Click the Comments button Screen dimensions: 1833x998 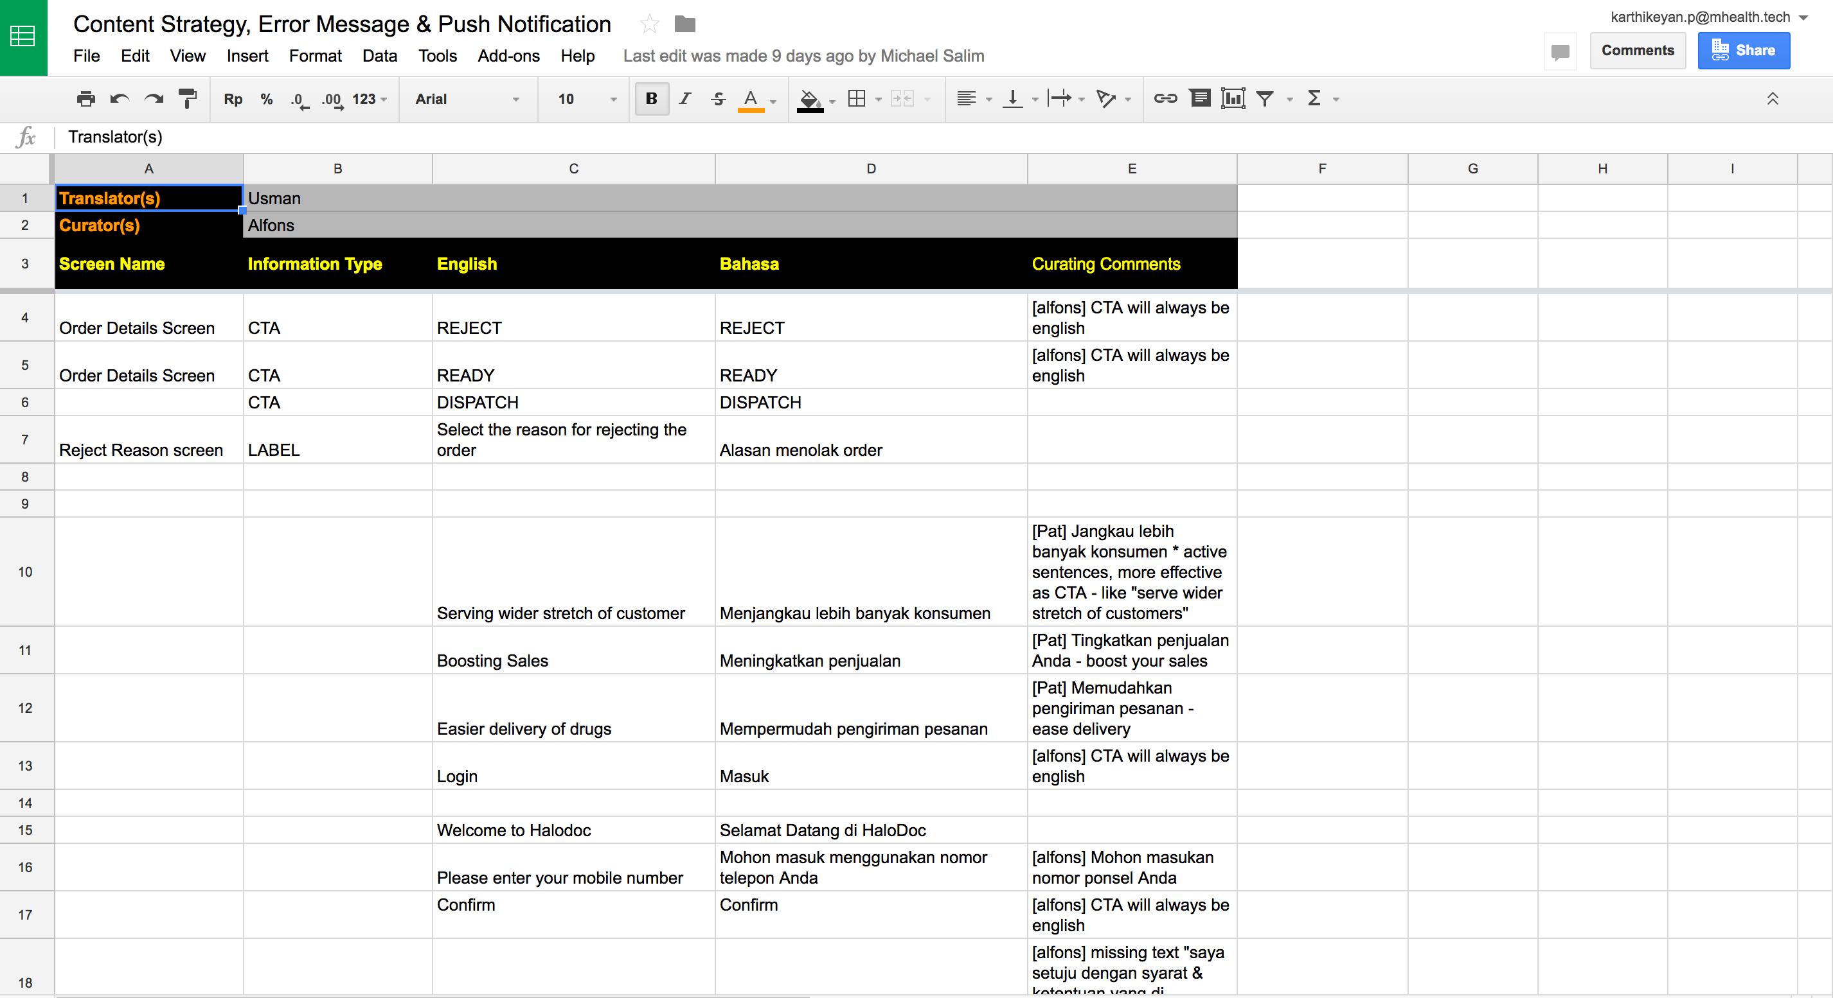(x=1638, y=51)
